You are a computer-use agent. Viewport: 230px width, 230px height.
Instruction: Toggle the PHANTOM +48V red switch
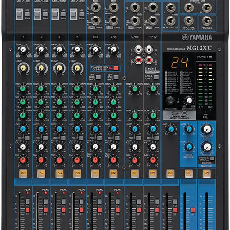116,68
